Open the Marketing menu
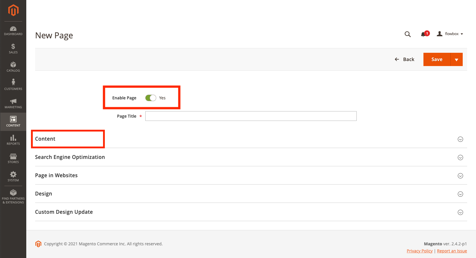Viewport: 476px width, 258px height. 13,103
